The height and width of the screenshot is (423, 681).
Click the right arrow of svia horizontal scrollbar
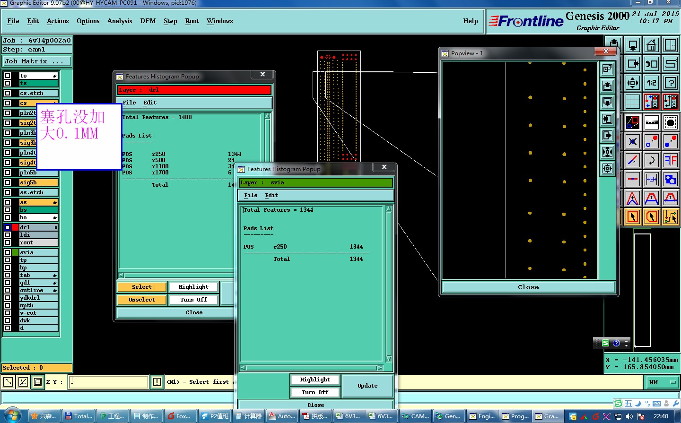click(379, 368)
